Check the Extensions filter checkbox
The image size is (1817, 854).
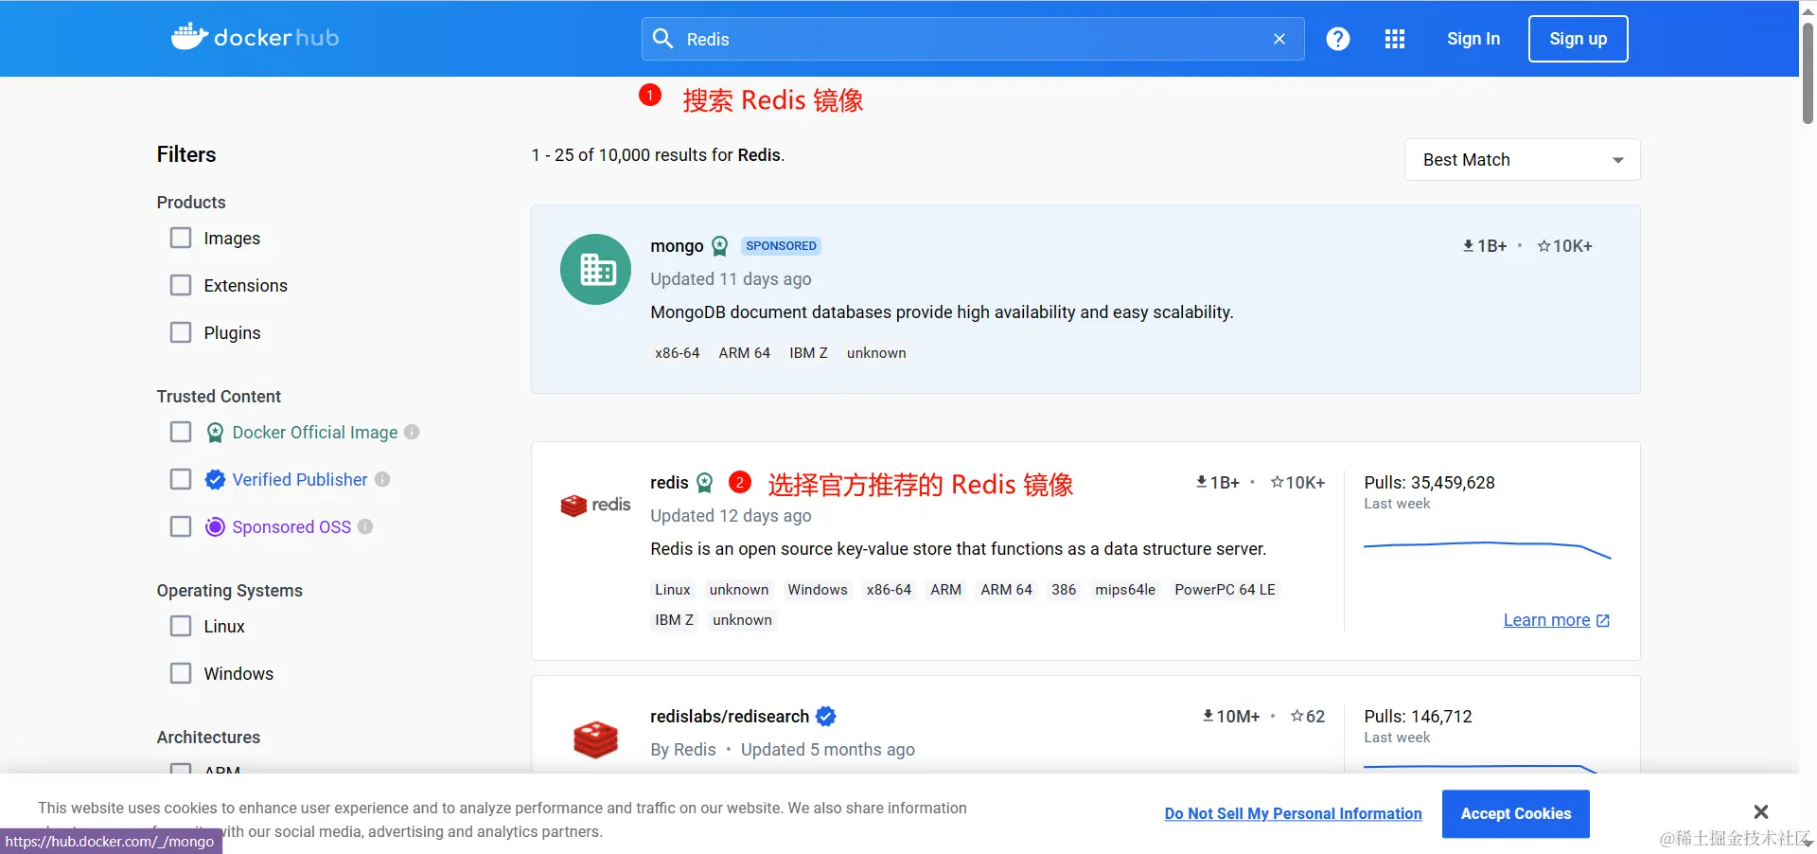[181, 285]
